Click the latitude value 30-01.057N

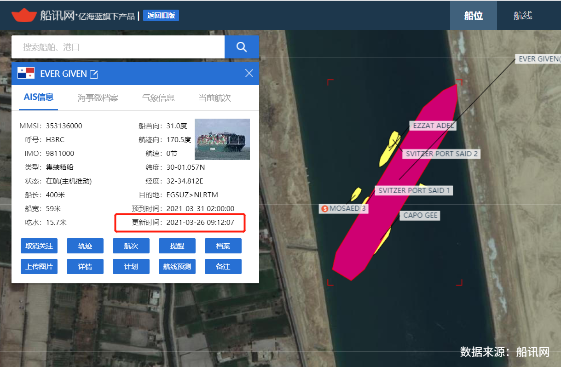186,167
